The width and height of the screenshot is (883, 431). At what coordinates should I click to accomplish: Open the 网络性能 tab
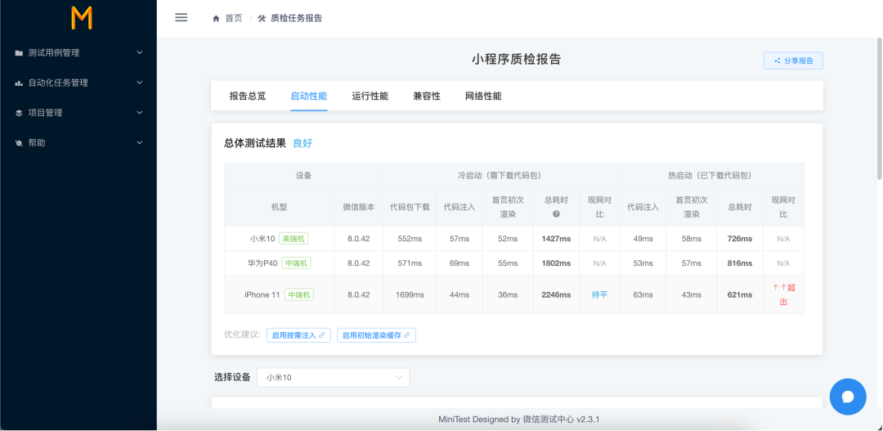(483, 96)
